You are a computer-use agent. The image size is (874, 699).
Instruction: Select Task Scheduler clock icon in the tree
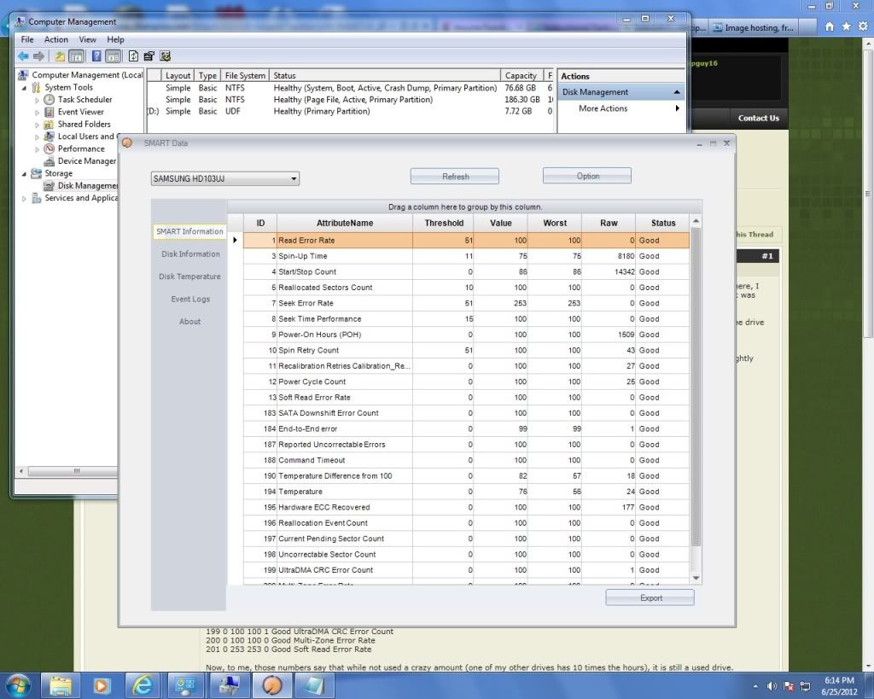click(x=49, y=100)
